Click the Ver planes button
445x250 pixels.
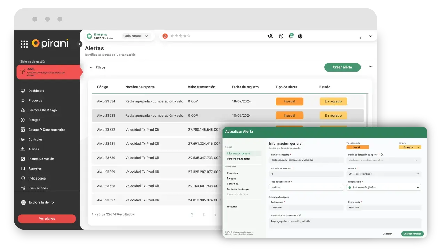47,219
